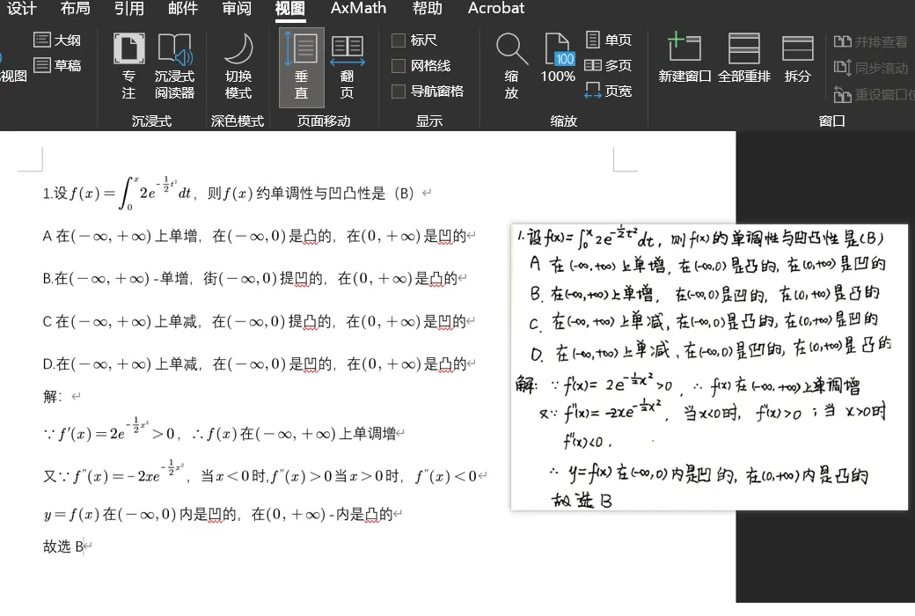Select Vertical (垂直) page movement
Image resolution: width=915 pixels, height=616 pixels.
301,67
